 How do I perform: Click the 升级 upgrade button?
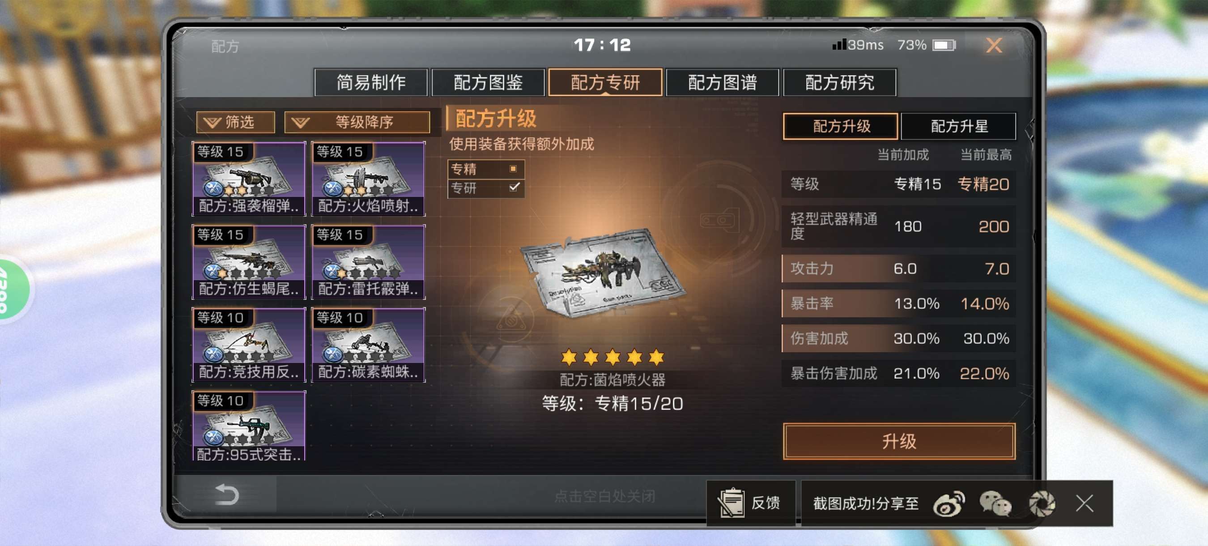coord(899,441)
